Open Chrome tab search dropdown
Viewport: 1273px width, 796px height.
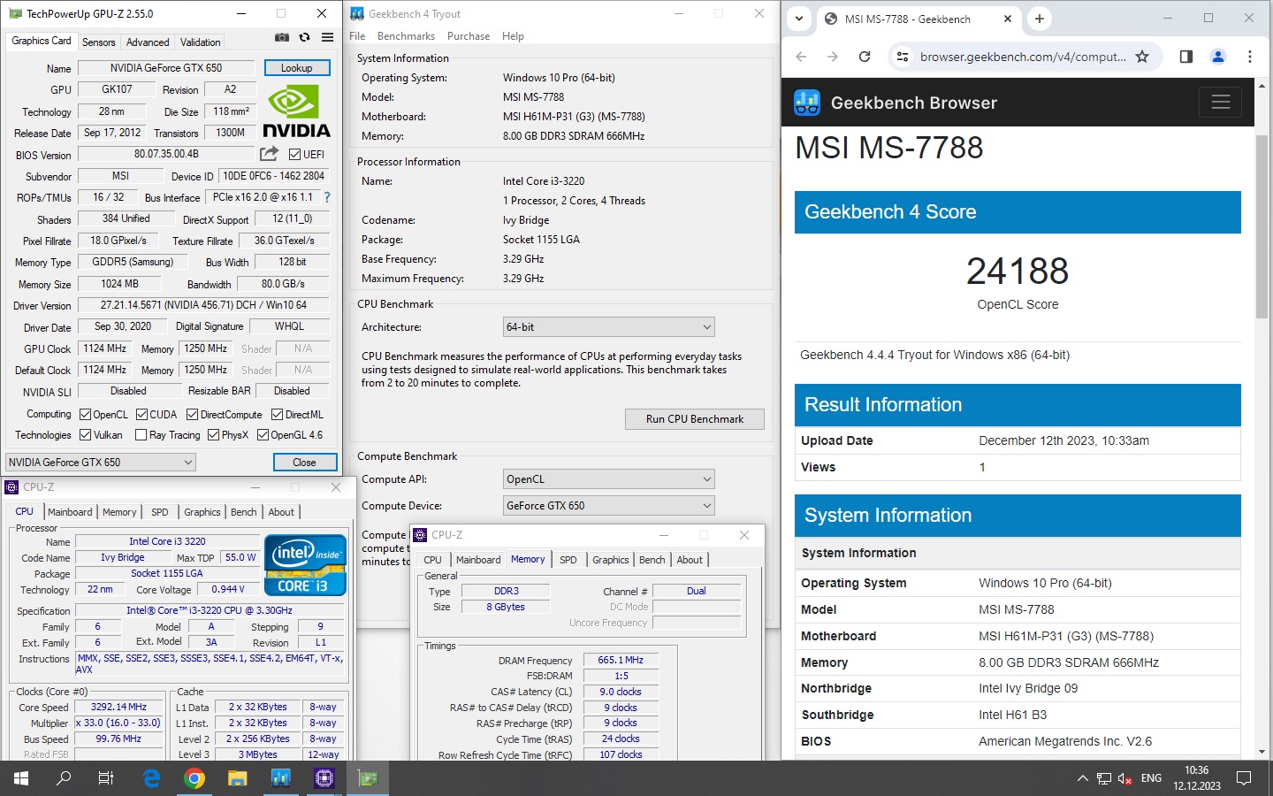point(799,19)
